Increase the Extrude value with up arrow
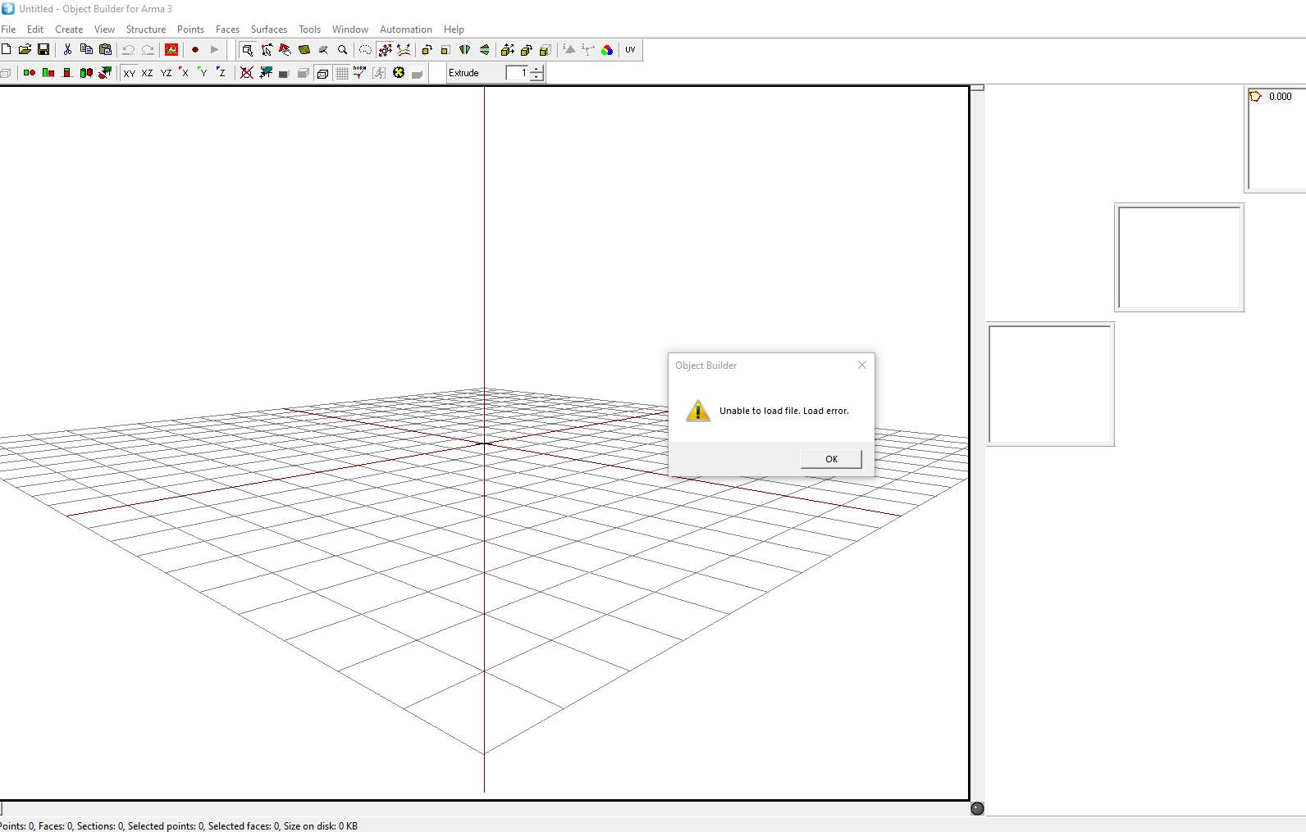The image size is (1306, 832). pyautogui.click(x=537, y=70)
